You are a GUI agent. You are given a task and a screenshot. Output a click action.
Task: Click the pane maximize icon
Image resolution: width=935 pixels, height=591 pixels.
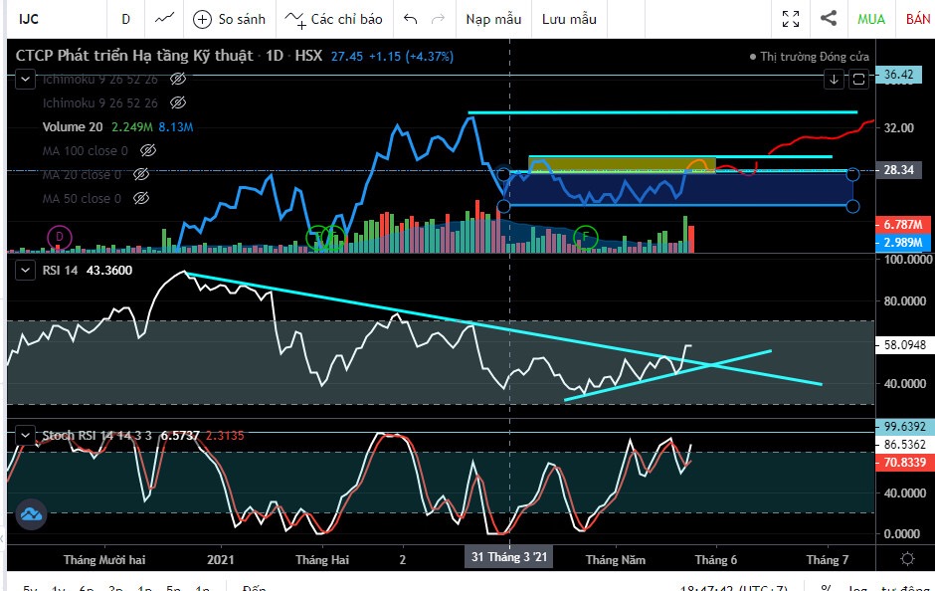[858, 79]
